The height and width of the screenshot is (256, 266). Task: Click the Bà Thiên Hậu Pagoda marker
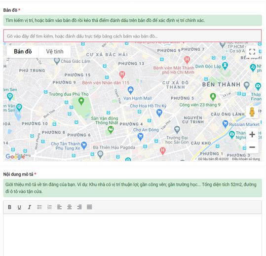point(100,154)
